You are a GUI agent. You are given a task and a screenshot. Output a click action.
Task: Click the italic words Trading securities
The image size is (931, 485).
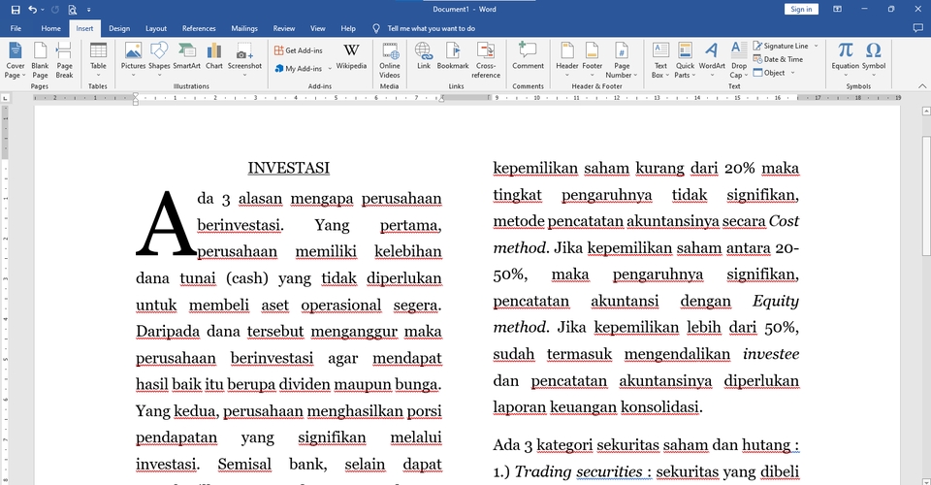tap(578, 472)
